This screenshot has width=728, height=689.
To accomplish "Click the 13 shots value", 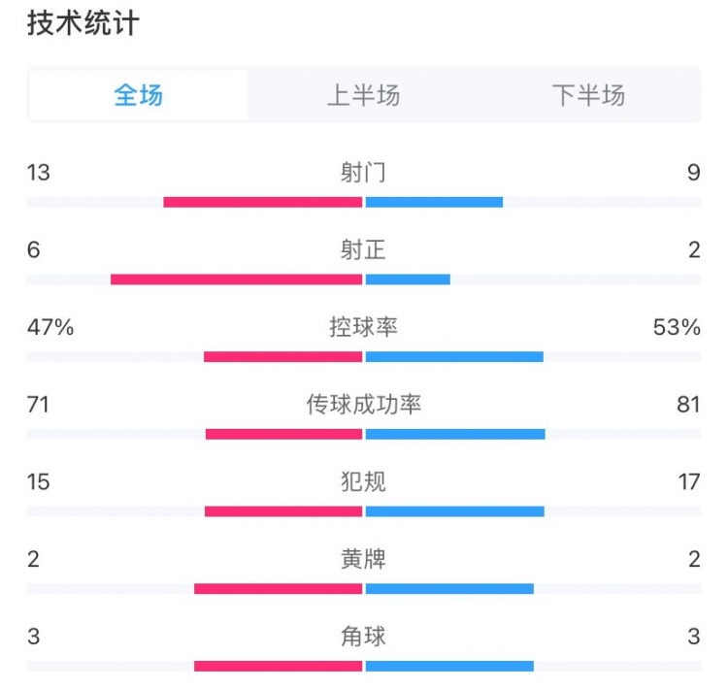I will pos(39,173).
